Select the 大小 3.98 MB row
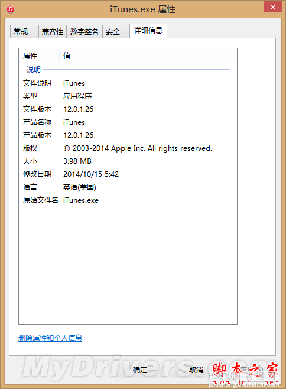The height and width of the screenshot is (389, 286). point(124,161)
